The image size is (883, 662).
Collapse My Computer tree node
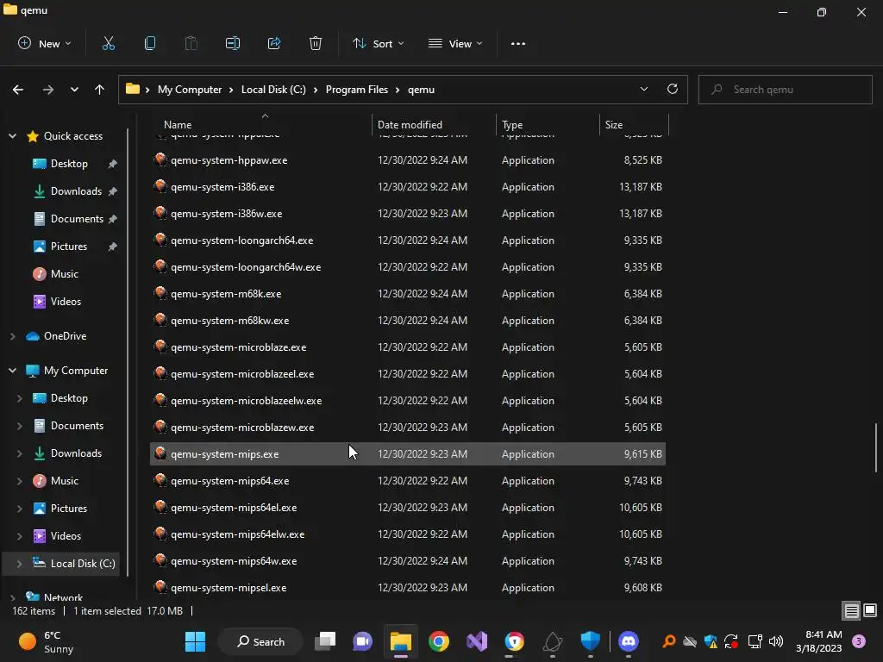click(x=12, y=371)
